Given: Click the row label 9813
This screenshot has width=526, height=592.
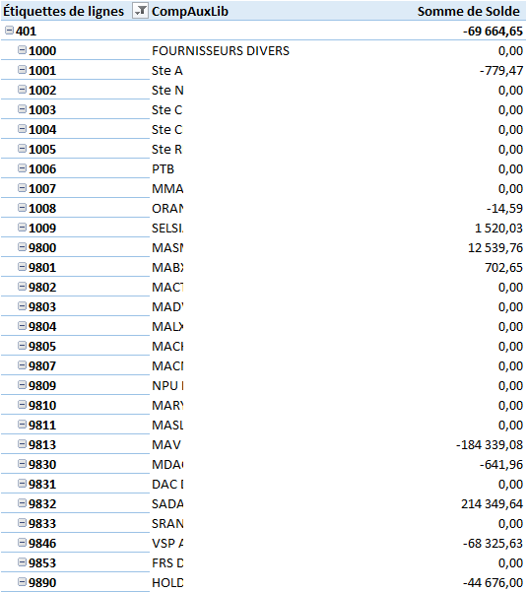Looking at the screenshot, I should pyautogui.click(x=42, y=444).
